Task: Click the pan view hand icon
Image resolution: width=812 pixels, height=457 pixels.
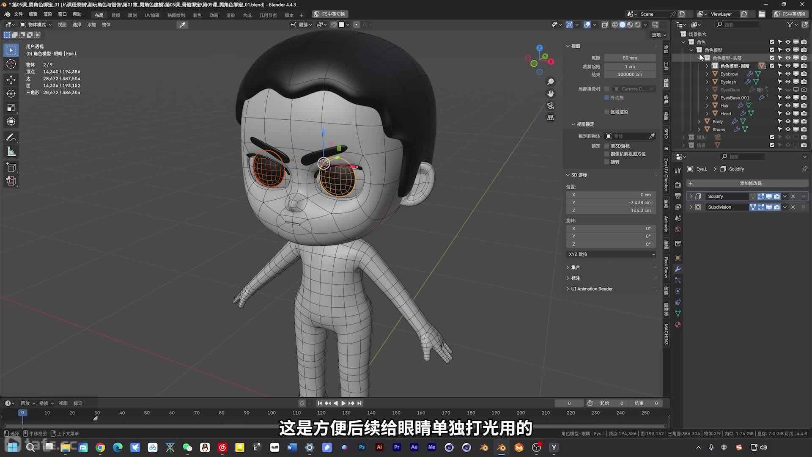Action: tap(550, 94)
